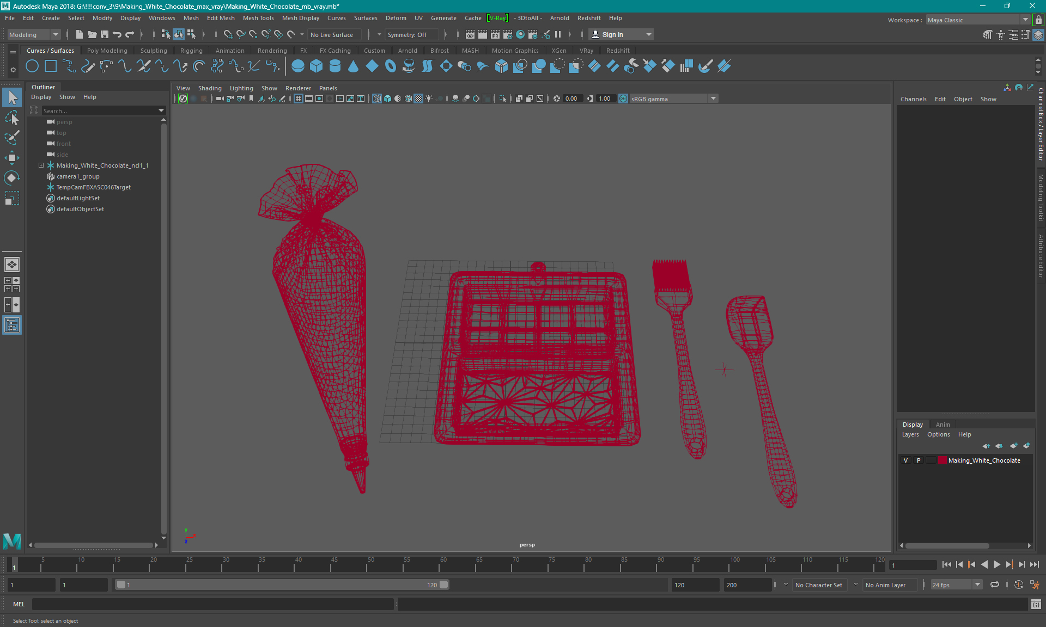Activate the Move tool
The image size is (1046, 627).
[12, 158]
